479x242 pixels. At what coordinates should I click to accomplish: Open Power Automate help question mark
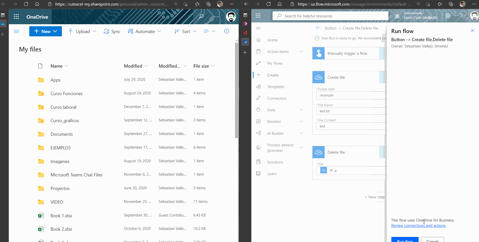click(461, 16)
